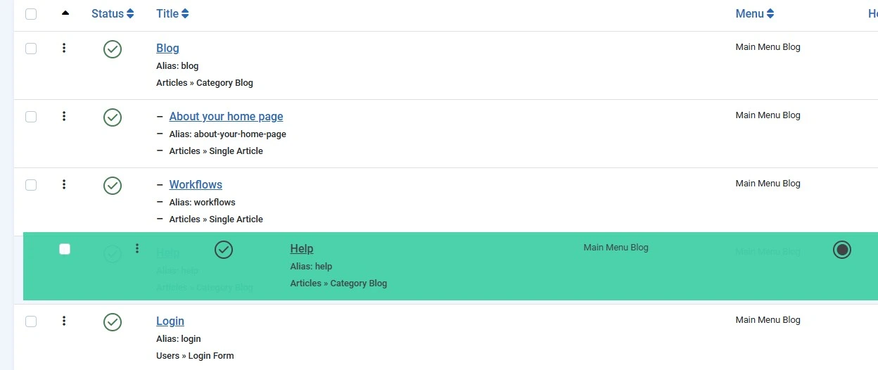Click drag handle for About your home page
This screenshot has height=370, width=878.
point(64,116)
